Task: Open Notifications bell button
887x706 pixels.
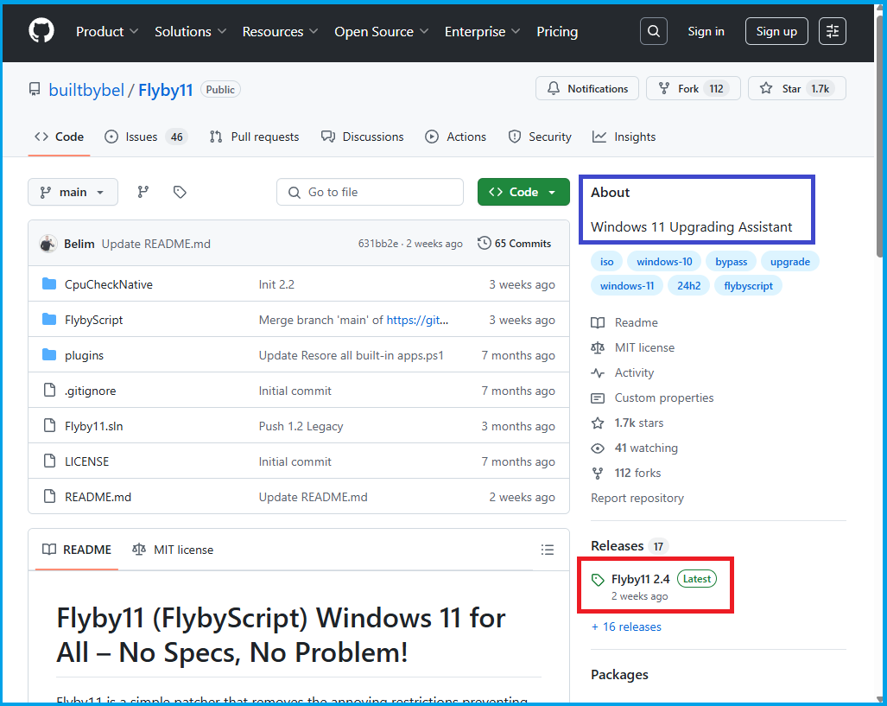Action: click(x=587, y=88)
